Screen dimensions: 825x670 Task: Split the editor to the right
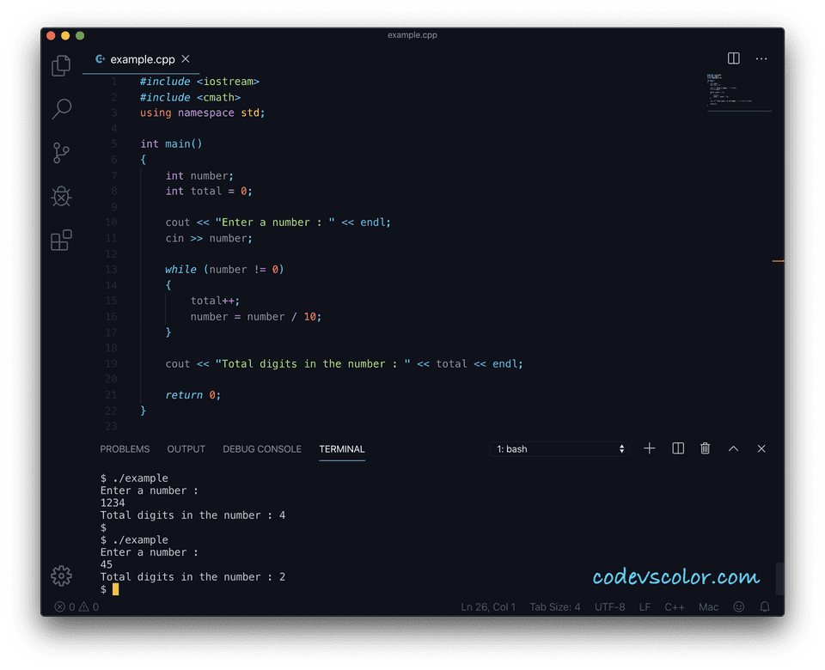pyautogui.click(x=733, y=58)
